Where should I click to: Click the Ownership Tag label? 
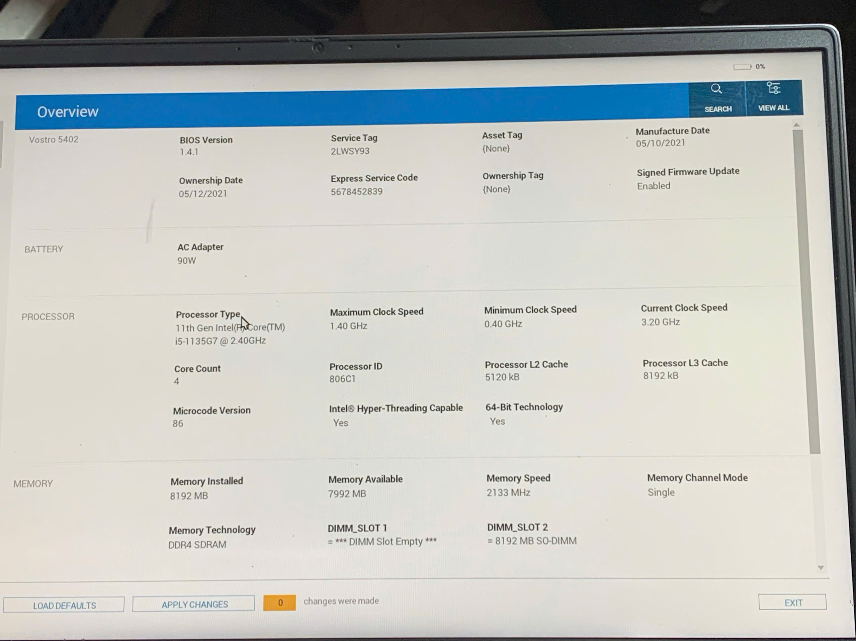(513, 176)
